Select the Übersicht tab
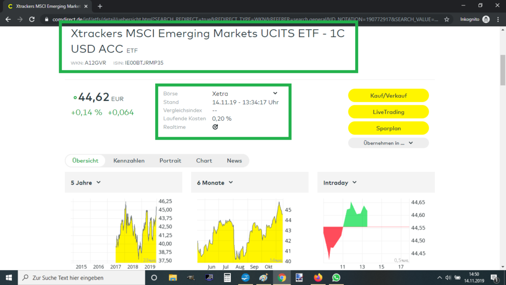The width and height of the screenshot is (506, 285). 85,161
